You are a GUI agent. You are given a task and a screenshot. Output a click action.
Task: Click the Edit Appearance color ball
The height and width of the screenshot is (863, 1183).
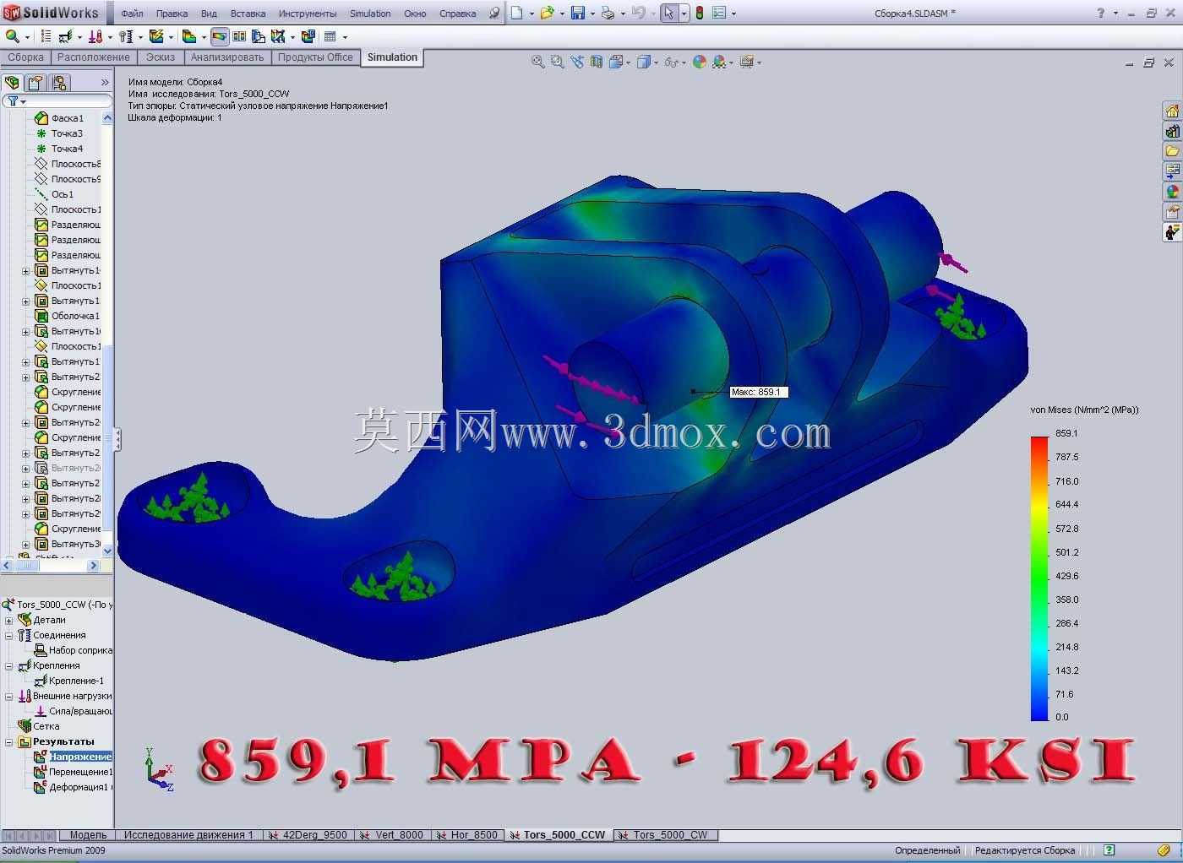point(700,62)
